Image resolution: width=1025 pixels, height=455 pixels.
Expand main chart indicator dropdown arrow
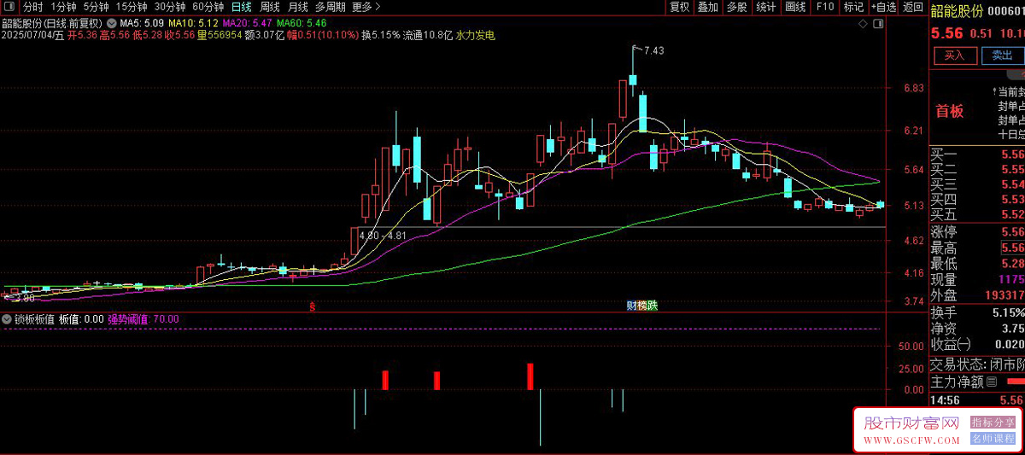click(x=111, y=22)
